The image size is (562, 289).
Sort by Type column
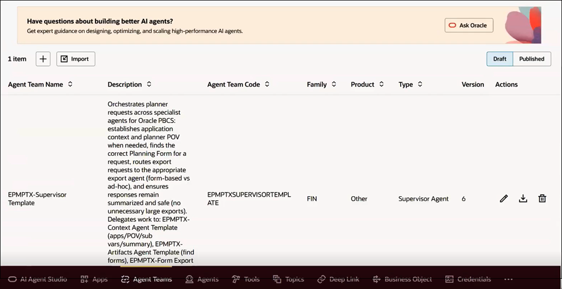point(420,85)
